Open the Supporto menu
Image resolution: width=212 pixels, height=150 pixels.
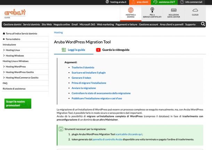(190, 24)
